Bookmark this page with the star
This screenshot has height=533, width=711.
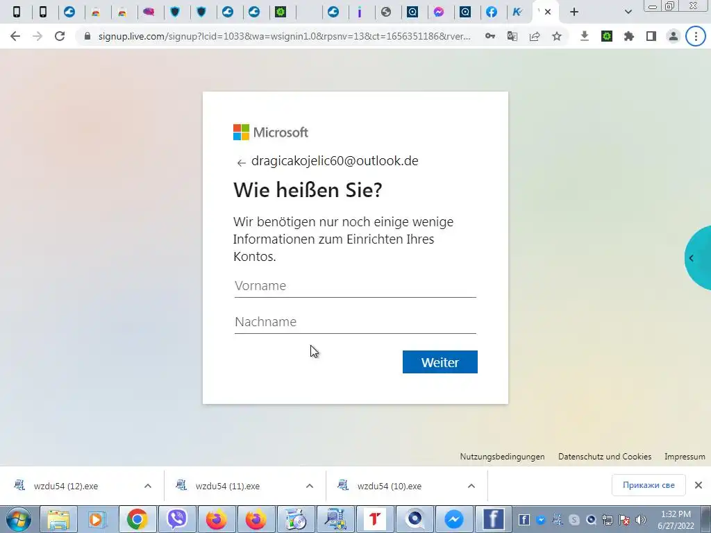557,36
